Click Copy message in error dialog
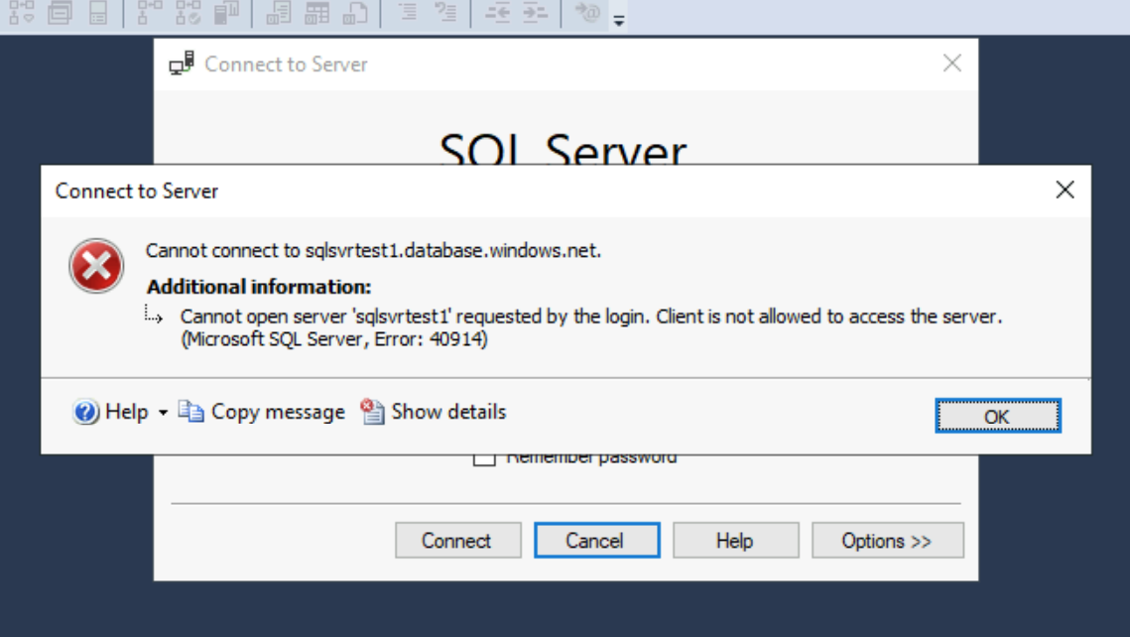The height and width of the screenshot is (637, 1130). pos(262,412)
